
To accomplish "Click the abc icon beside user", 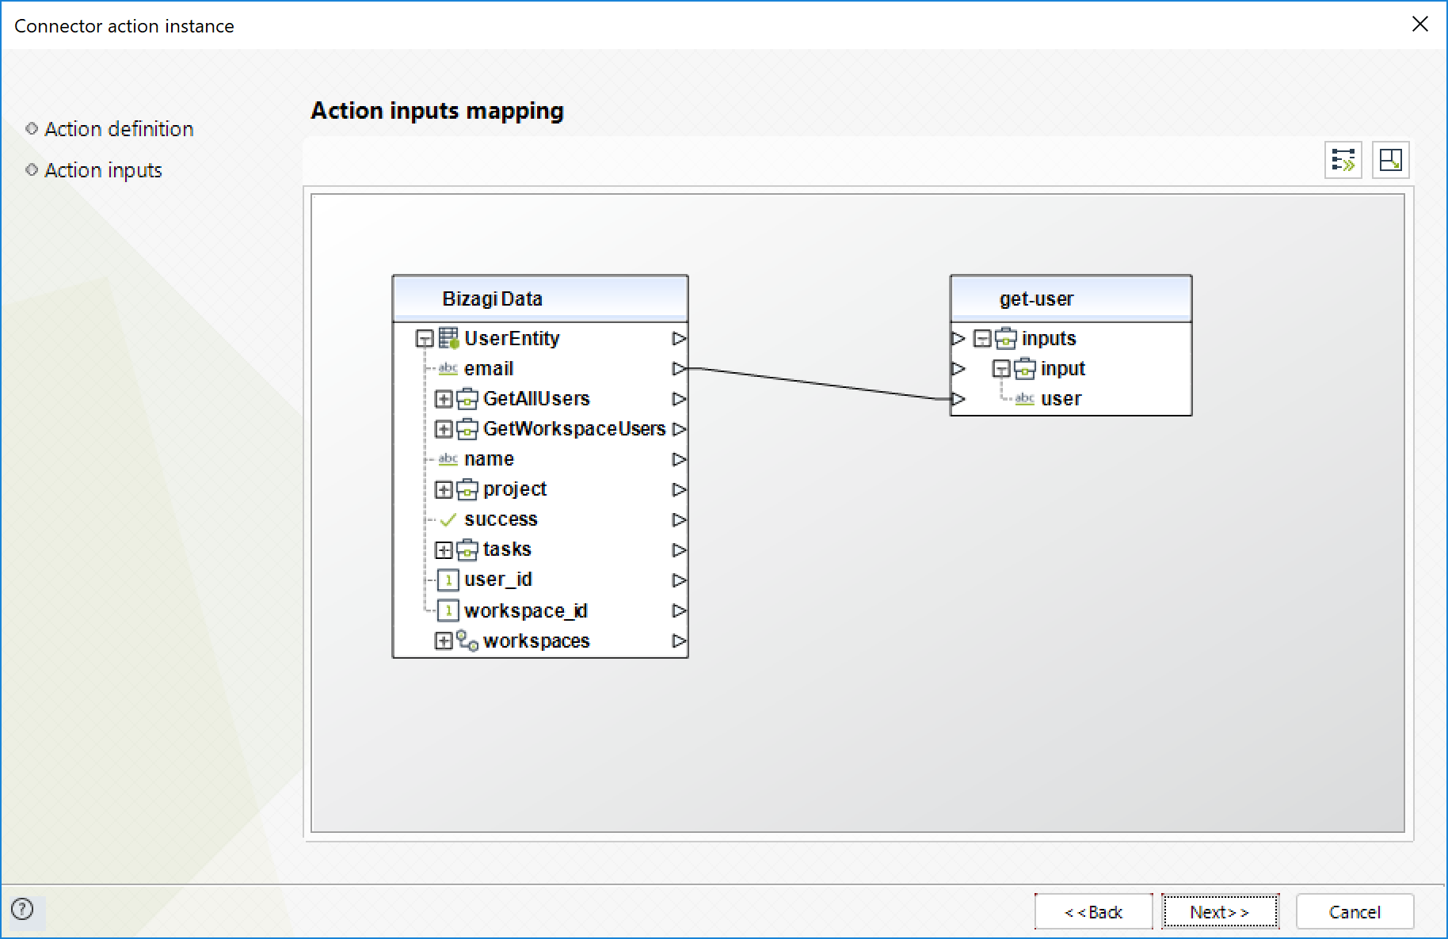I will point(1025,398).
